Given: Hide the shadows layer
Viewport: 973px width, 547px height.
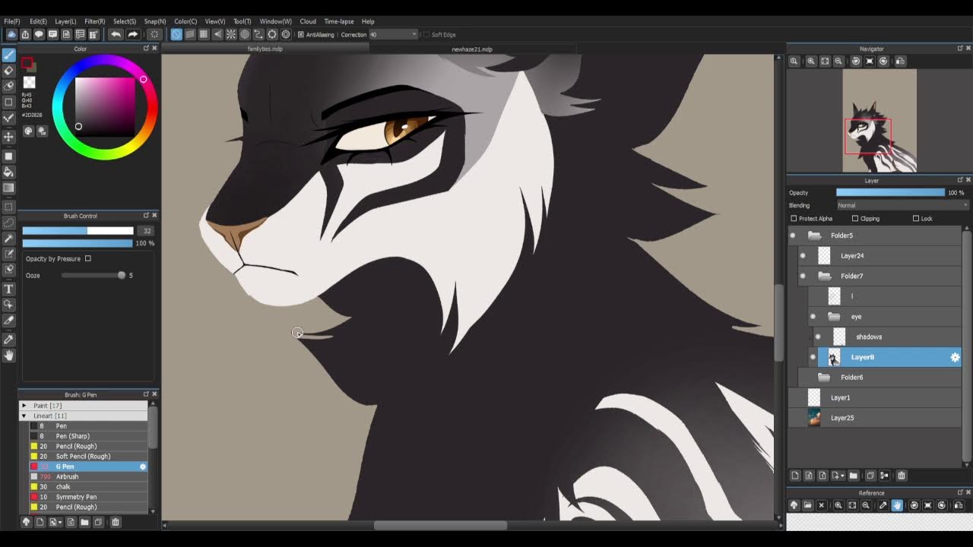Looking at the screenshot, I should pos(818,337).
